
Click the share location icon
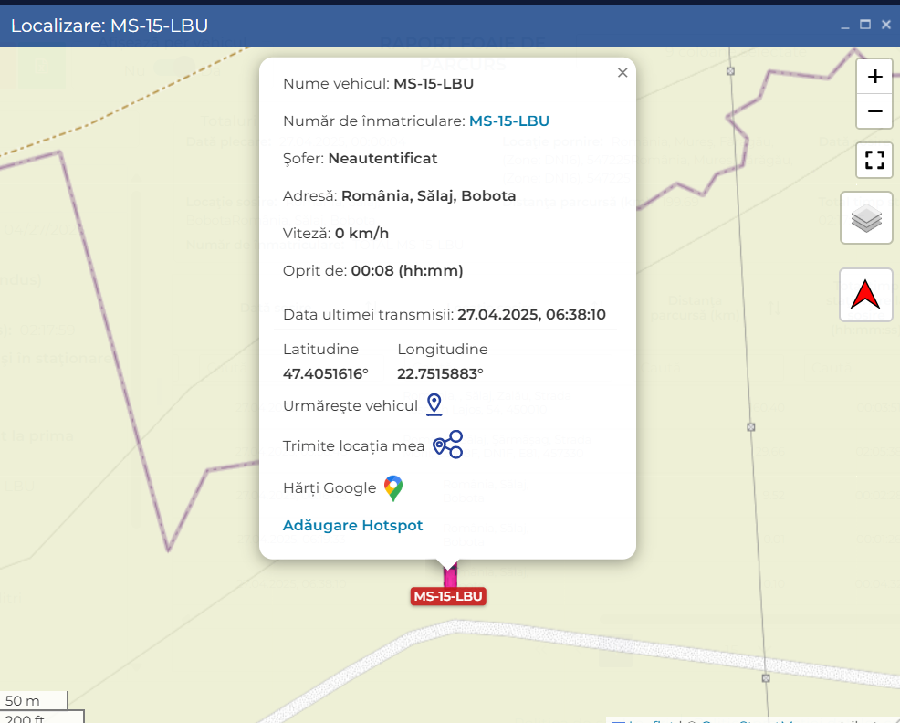tap(448, 445)
